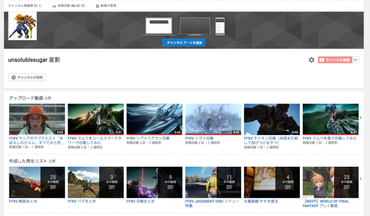Click playlist title FFXV 動画まとめ
The image size is (370, 216).
click(x=23, y=201)
